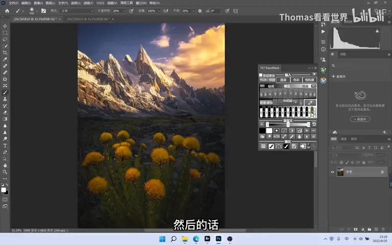Toggle lock all icon in Layers panel
392x245 pixels.
click(364, 162)
